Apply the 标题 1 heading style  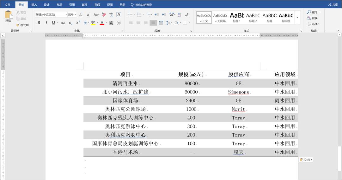(237, 18)
